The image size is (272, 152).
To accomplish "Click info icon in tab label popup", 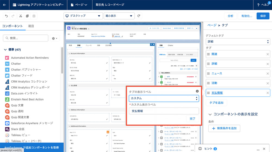I will (x=197, y=91).
